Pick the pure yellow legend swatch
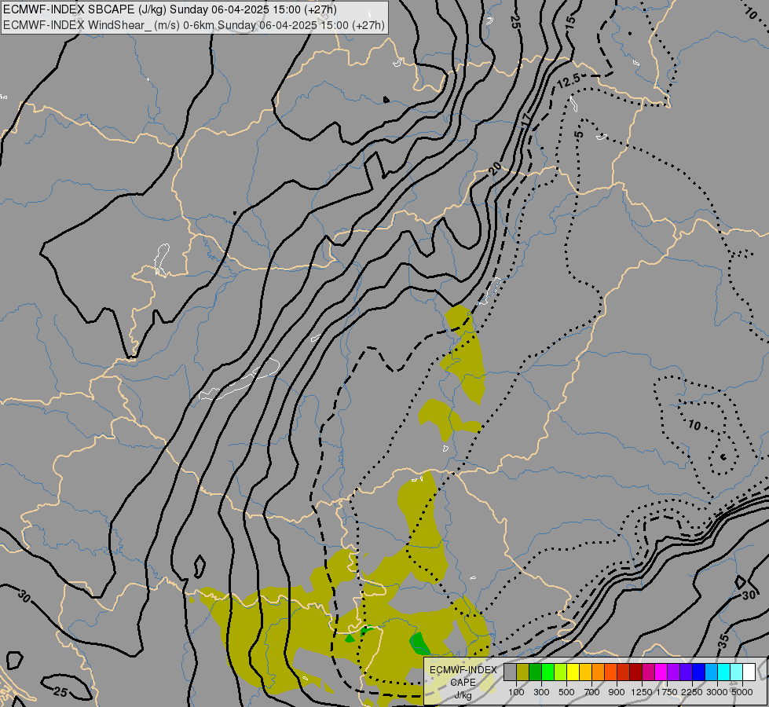The height and width of the screenshot is (707, 769). (573, 672)
